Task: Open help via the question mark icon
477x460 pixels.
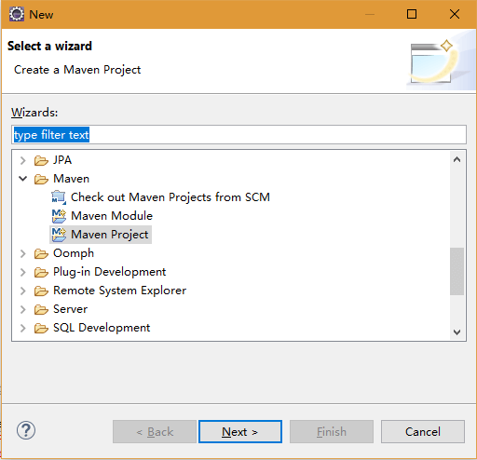Action: click(26, 430)
